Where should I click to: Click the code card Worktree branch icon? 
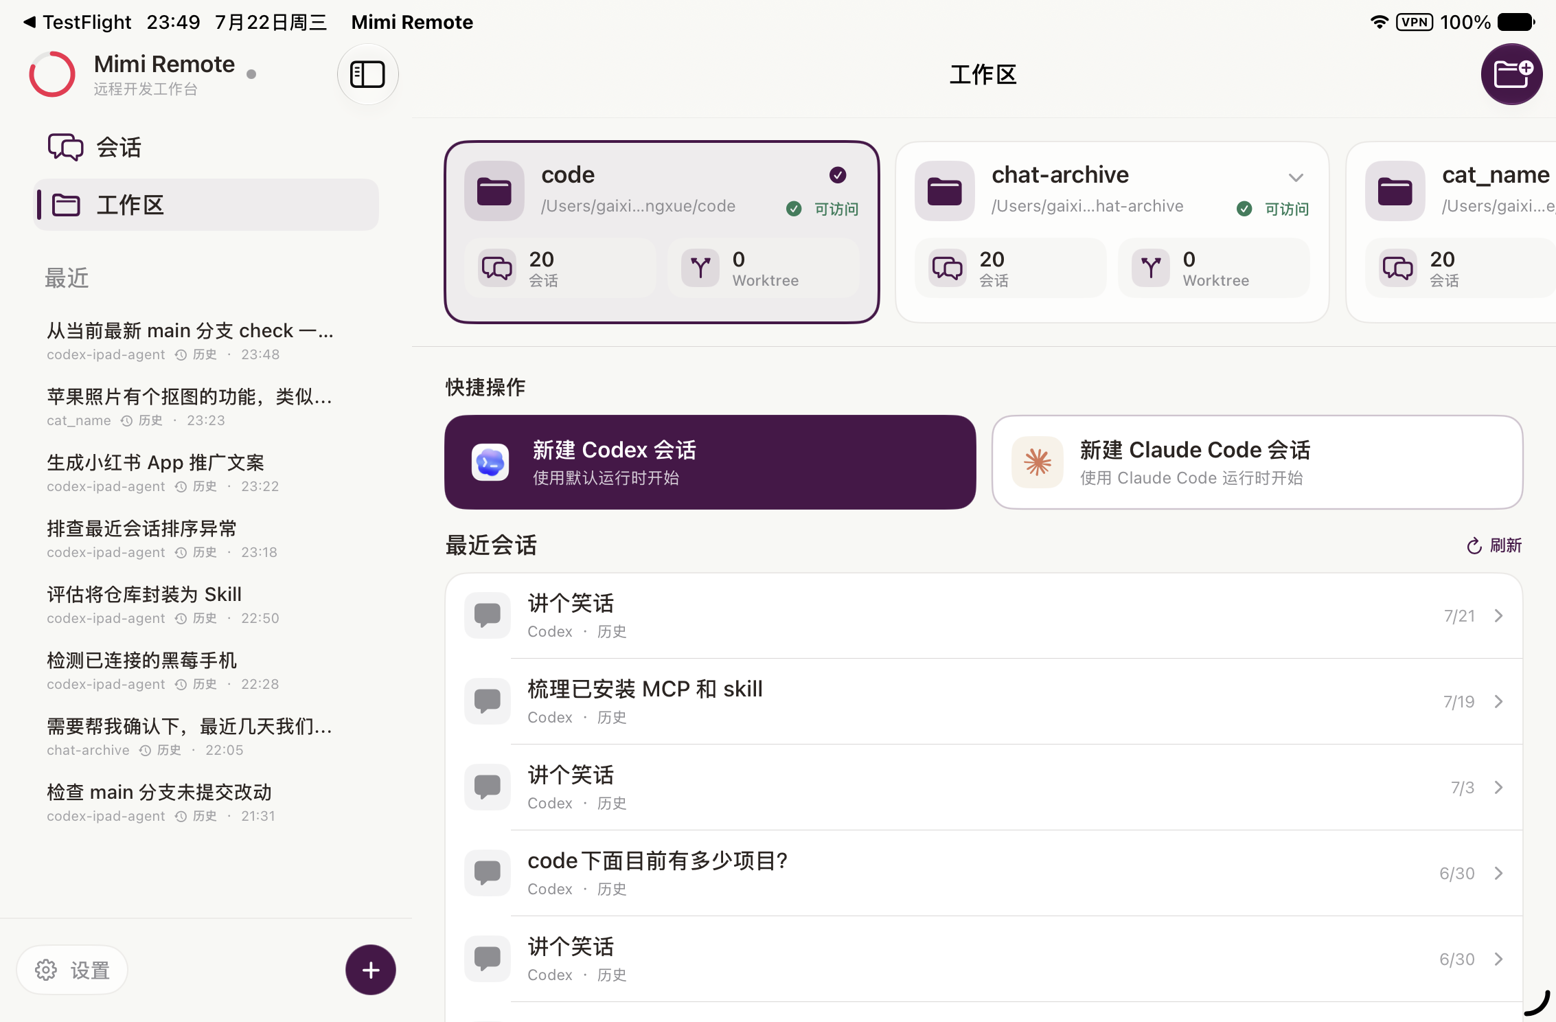click(700, 268)
